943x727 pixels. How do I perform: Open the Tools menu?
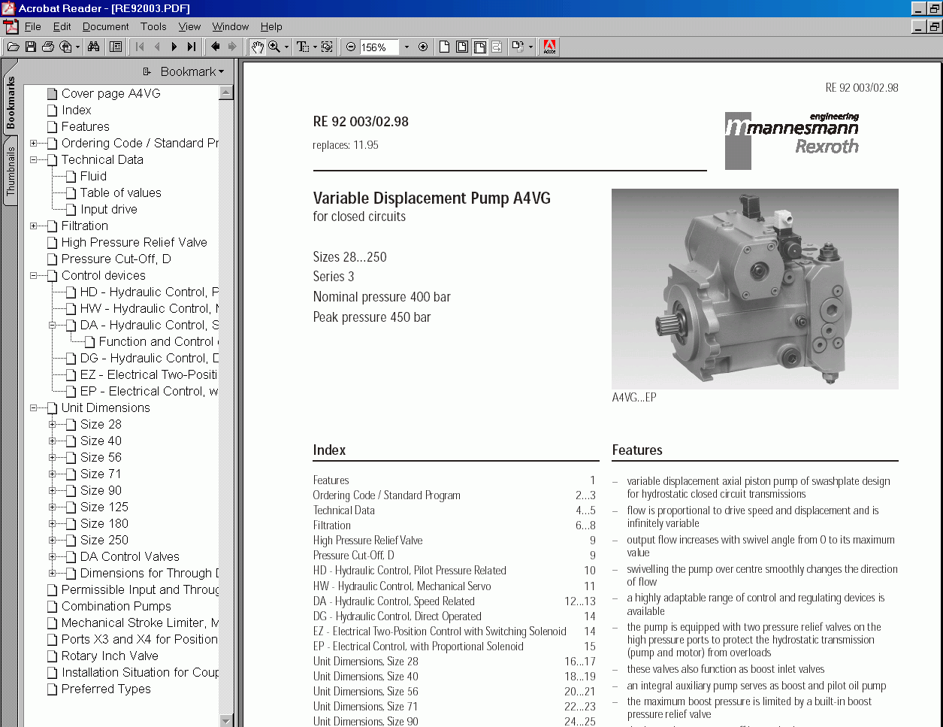pos(153,26)
